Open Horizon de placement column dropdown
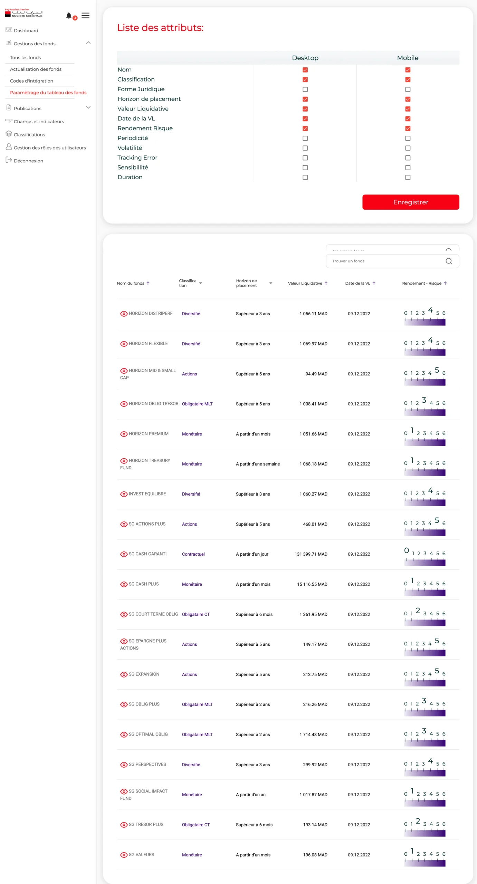This screenshot has width=477, height=884. [x=271, y=283]
